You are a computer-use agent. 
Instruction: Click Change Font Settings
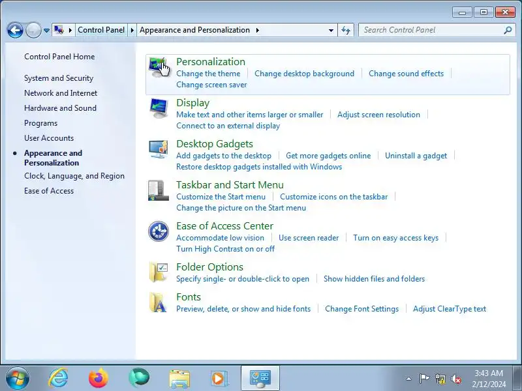tap(362, 309)
